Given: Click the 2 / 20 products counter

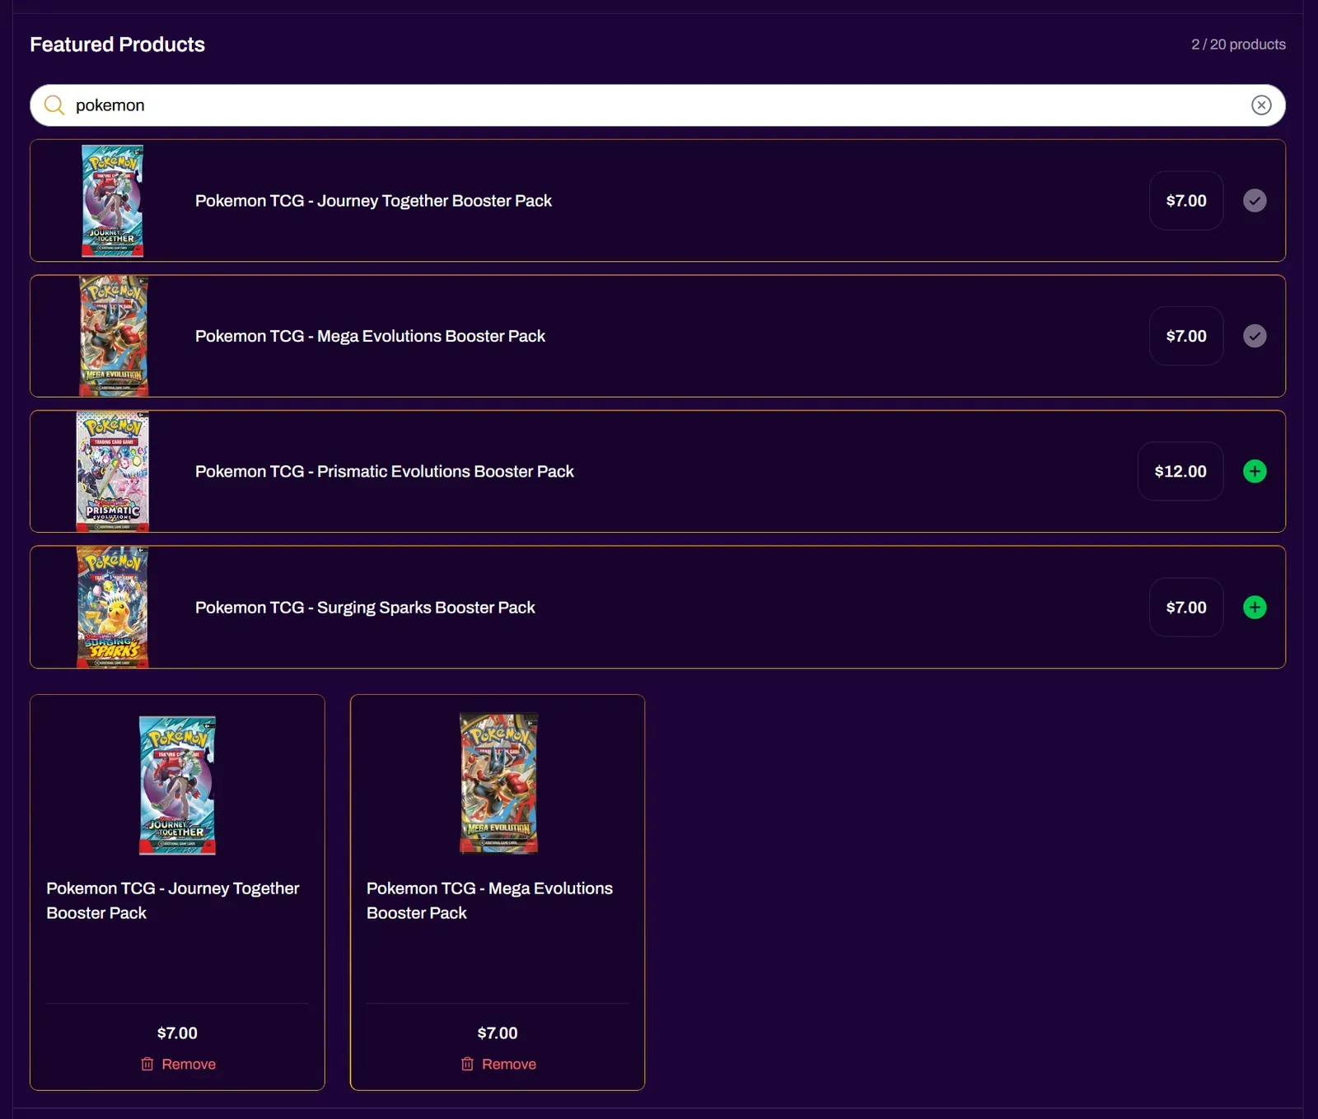Looking at the screenshot, I should (1238, 44).
